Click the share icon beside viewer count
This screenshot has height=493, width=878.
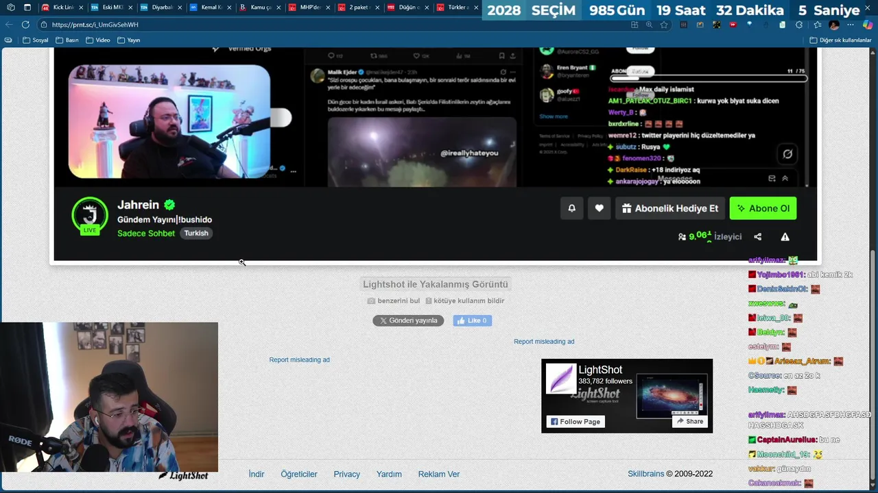pos(757,237)
